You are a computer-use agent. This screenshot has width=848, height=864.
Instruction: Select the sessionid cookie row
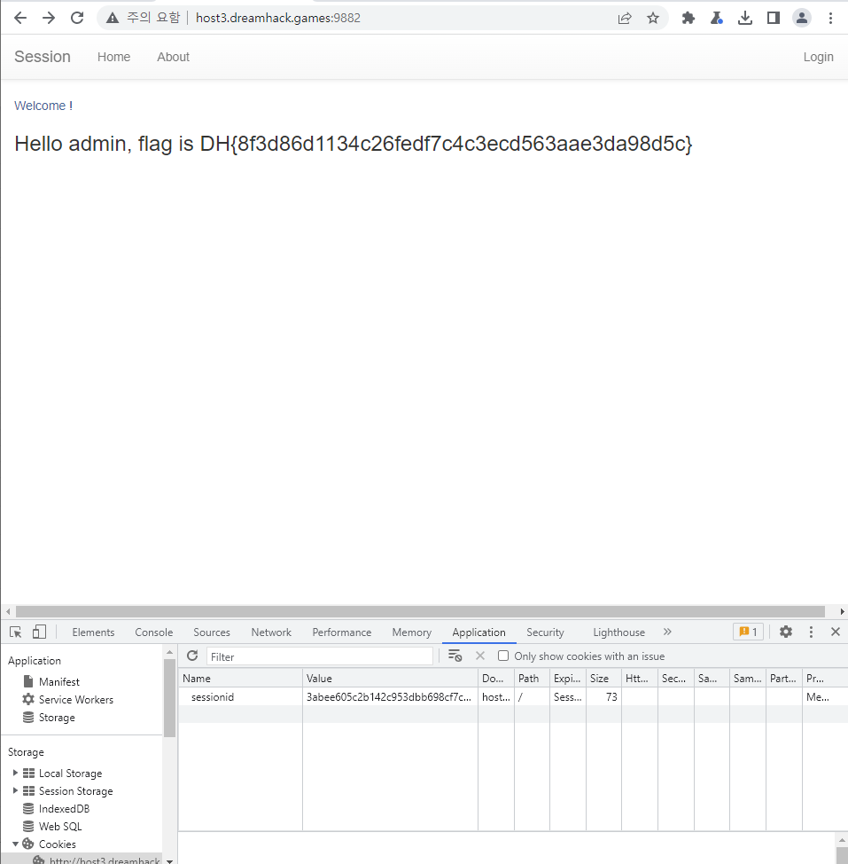[513, 697]
